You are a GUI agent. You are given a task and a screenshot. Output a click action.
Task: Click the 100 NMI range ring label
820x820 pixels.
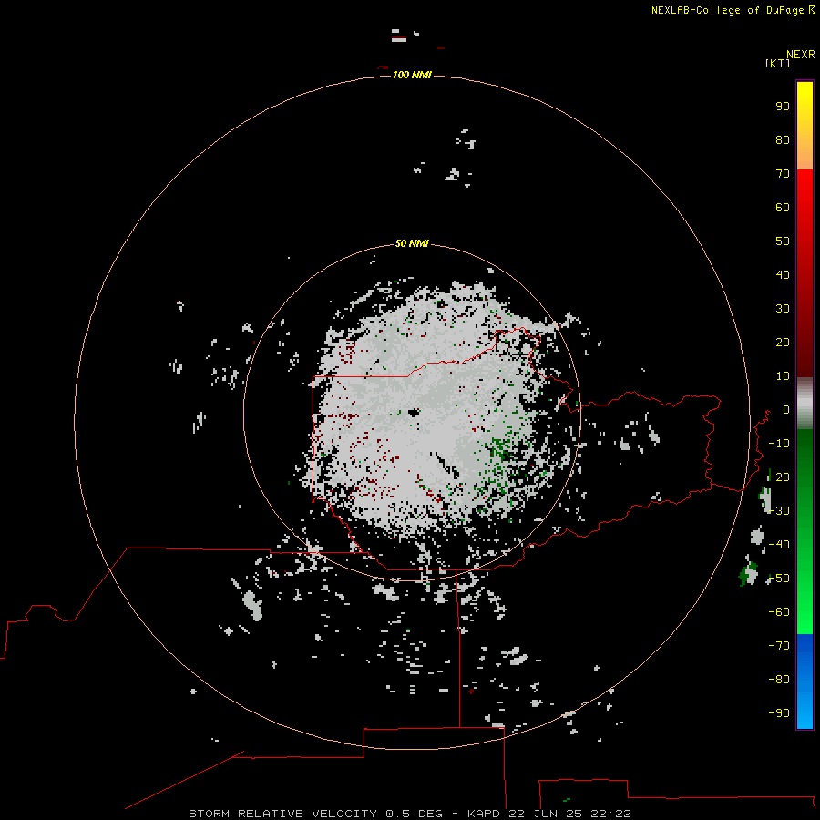412,75
